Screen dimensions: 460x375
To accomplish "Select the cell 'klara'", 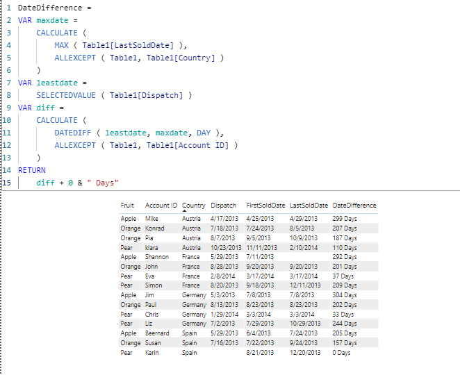I will point(151,247).
